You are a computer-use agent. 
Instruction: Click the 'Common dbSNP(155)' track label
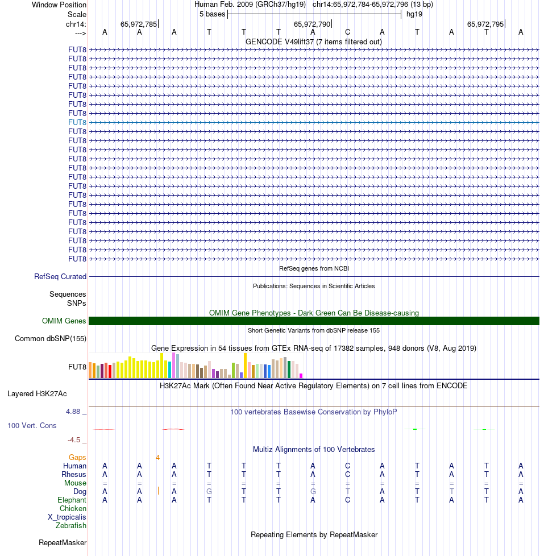(51, 339)
